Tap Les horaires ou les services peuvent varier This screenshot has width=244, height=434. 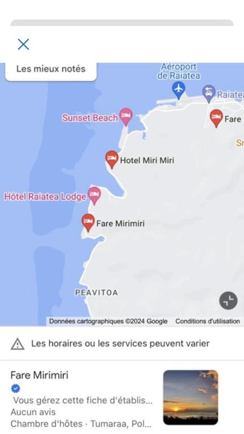pos(120,344)
